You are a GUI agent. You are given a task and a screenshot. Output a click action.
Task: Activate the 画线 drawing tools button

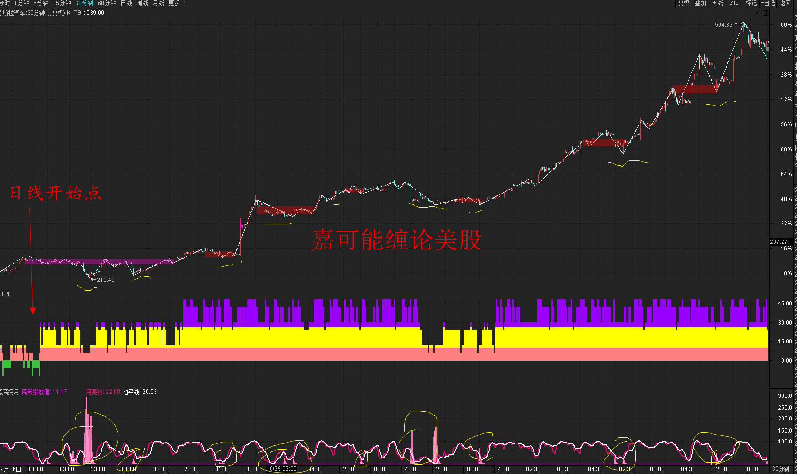point(717,3)
